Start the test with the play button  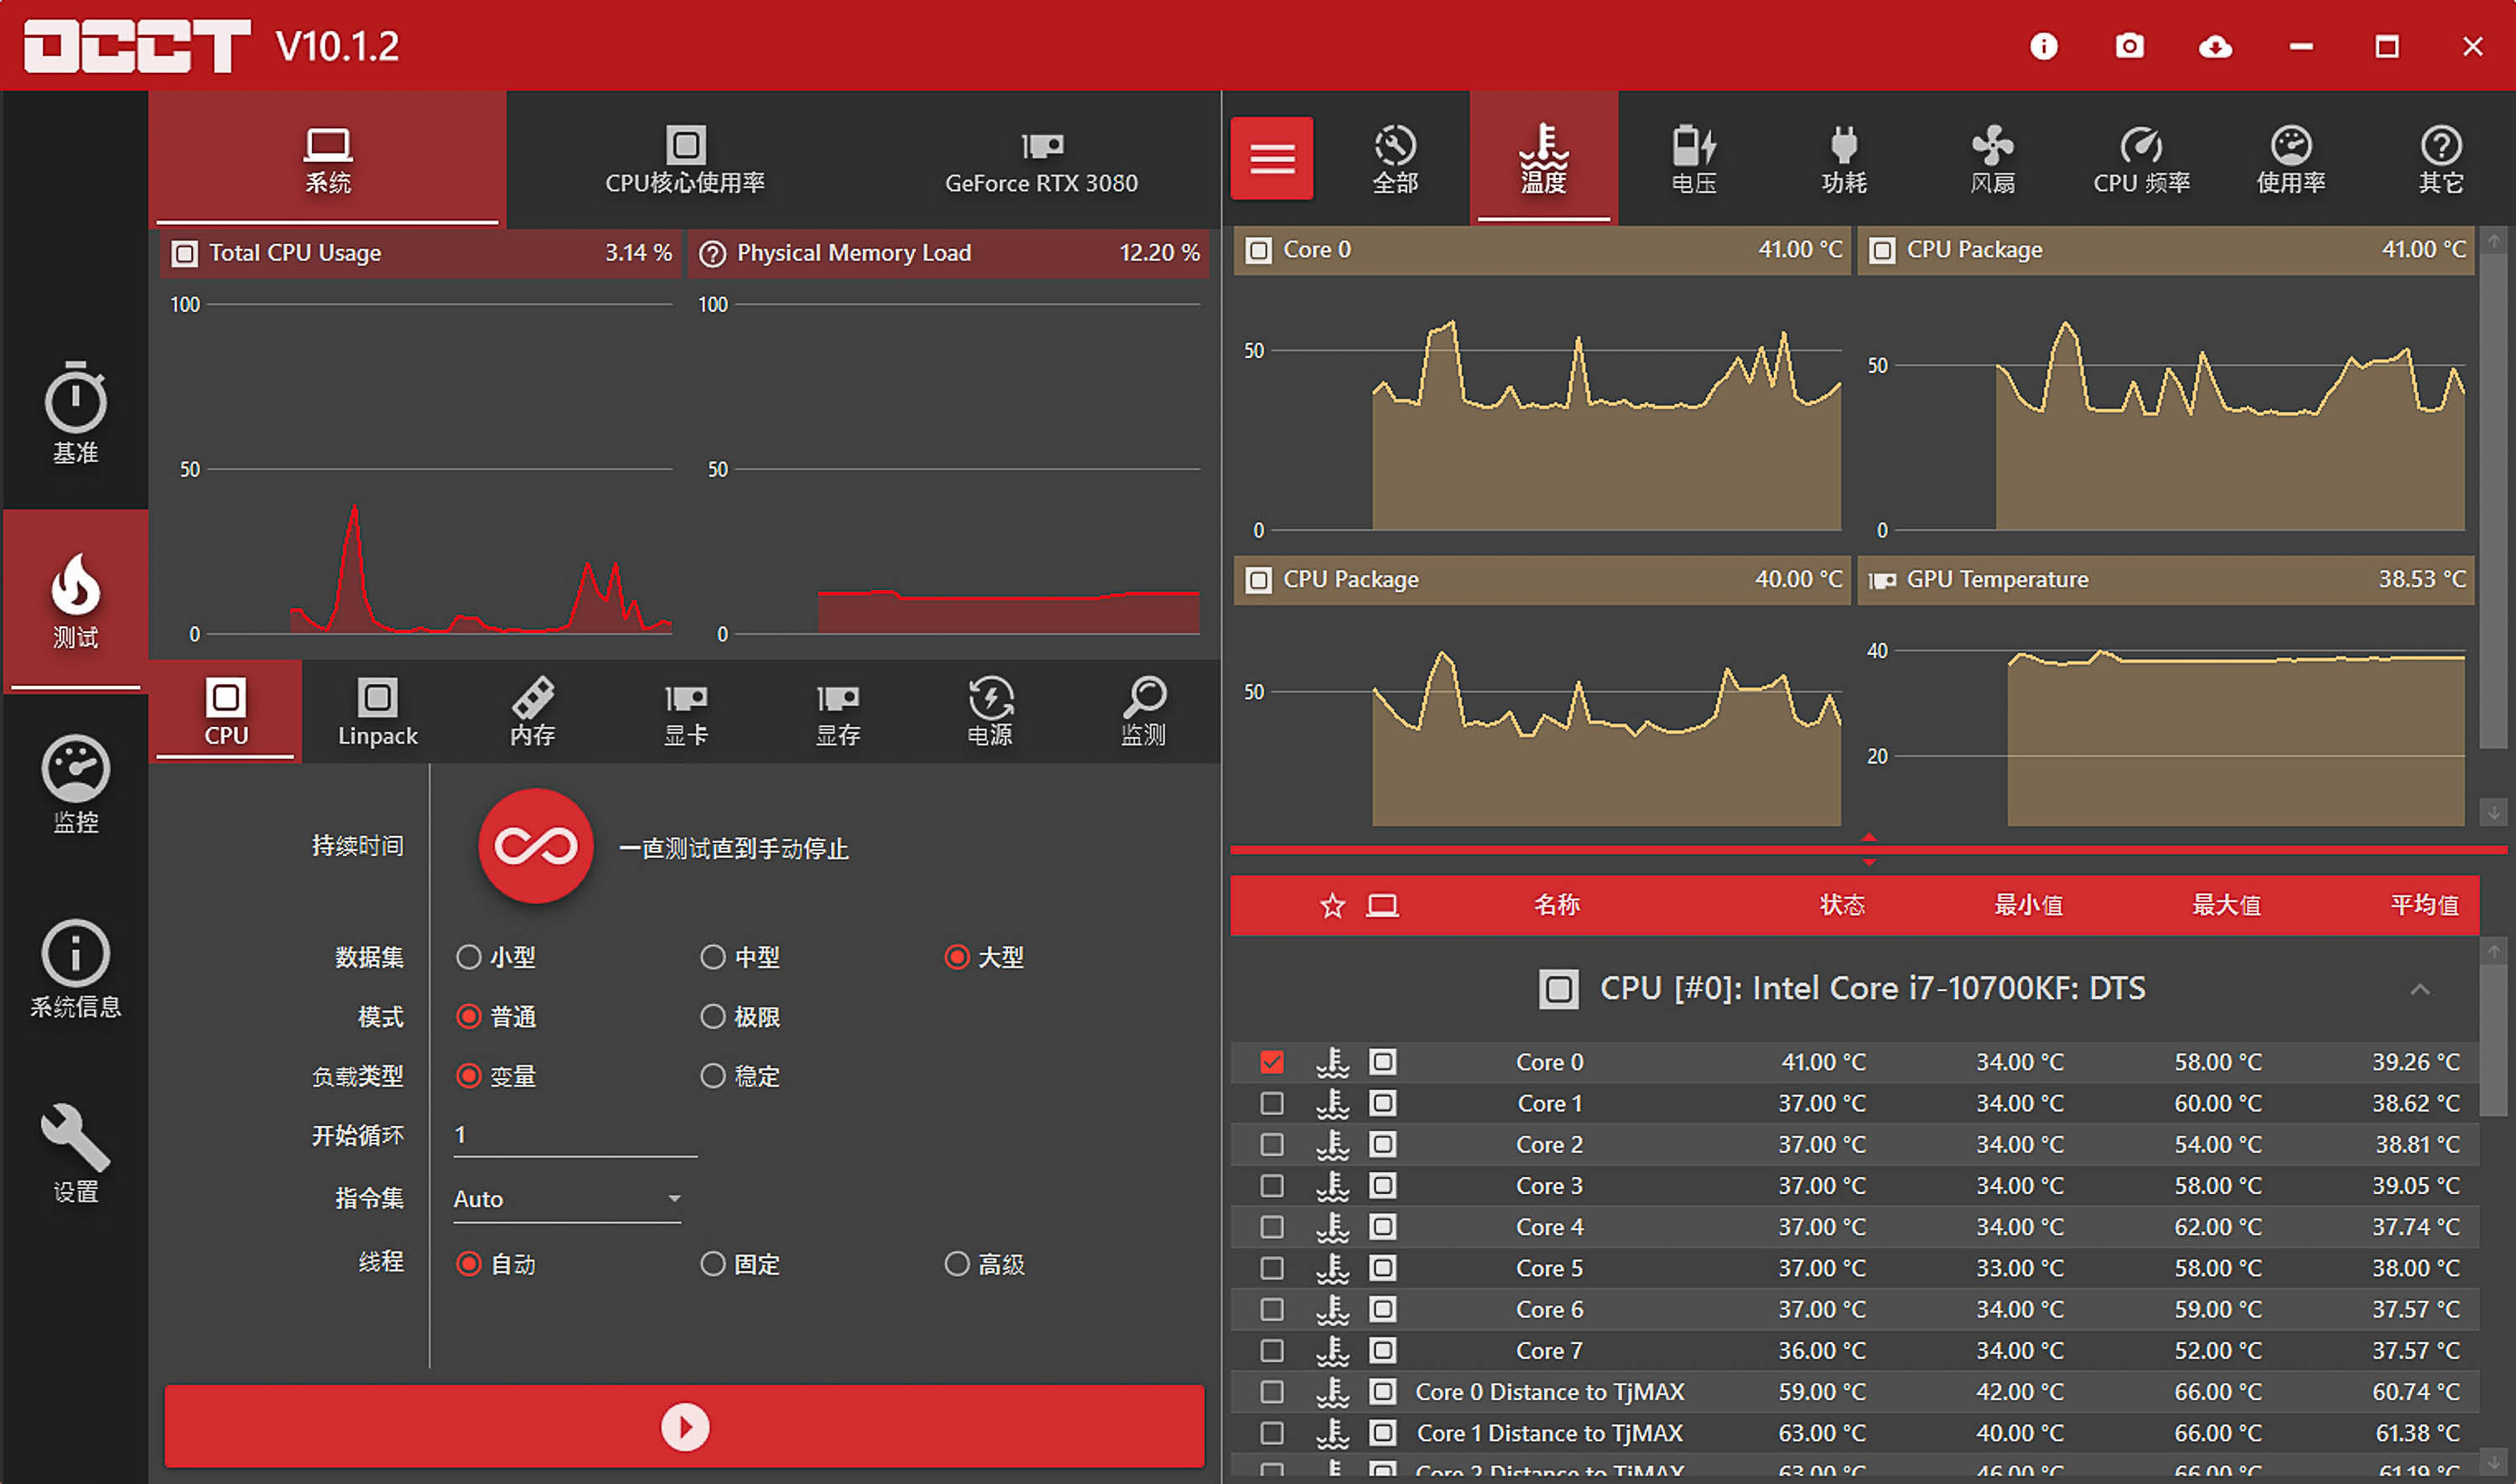tap(684, 1427)
